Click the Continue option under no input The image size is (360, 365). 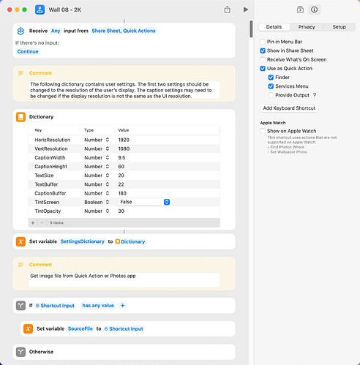[28, 51]
